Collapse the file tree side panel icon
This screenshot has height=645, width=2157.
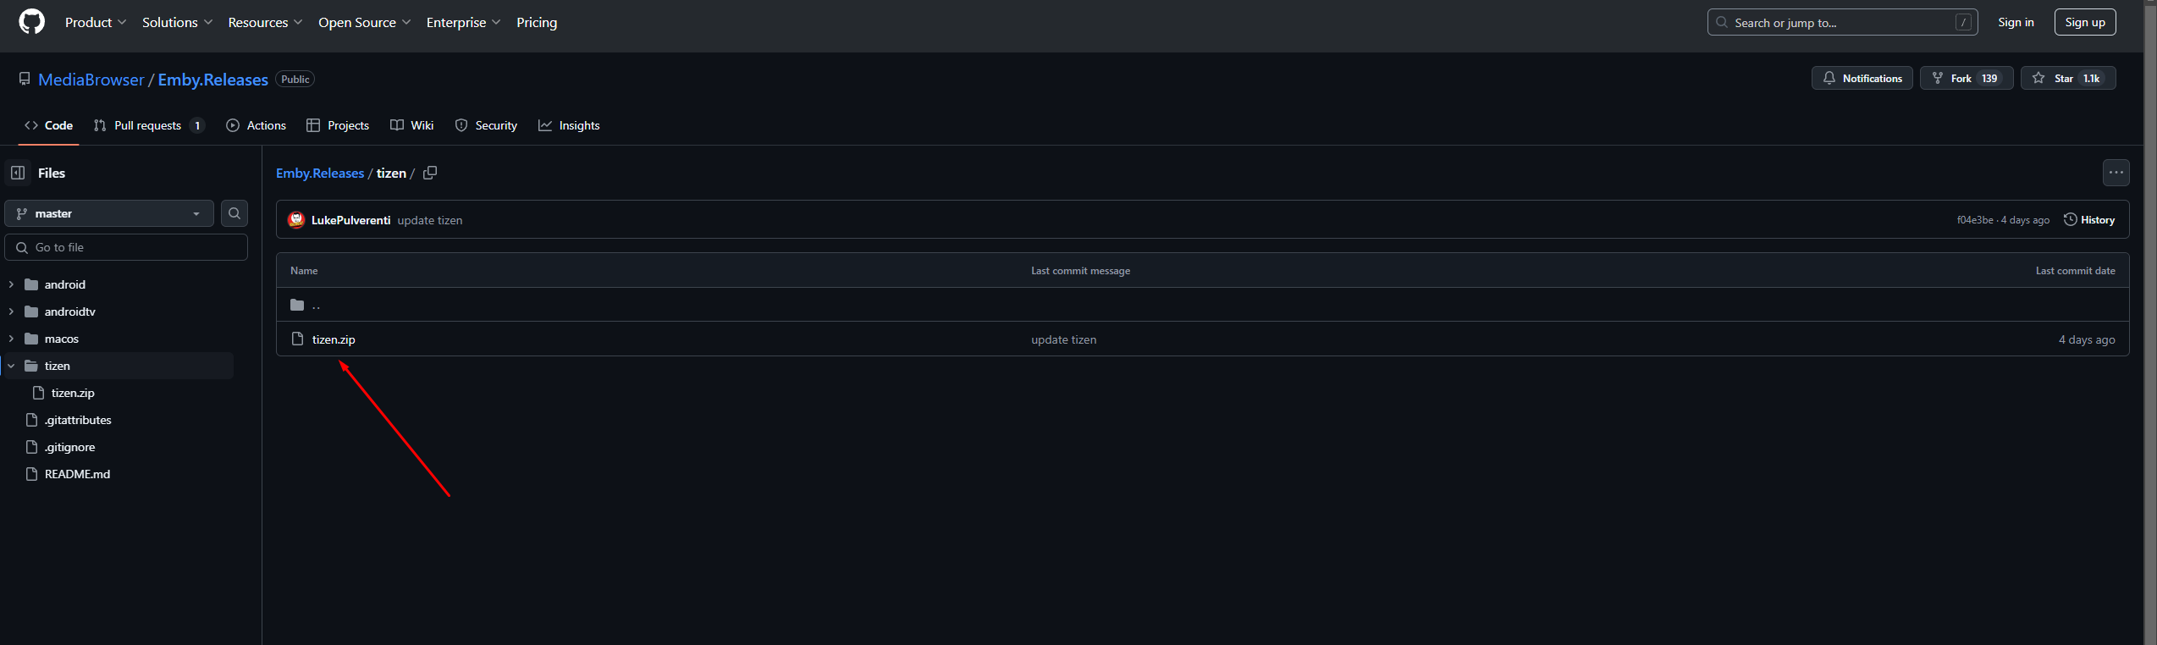18,173
